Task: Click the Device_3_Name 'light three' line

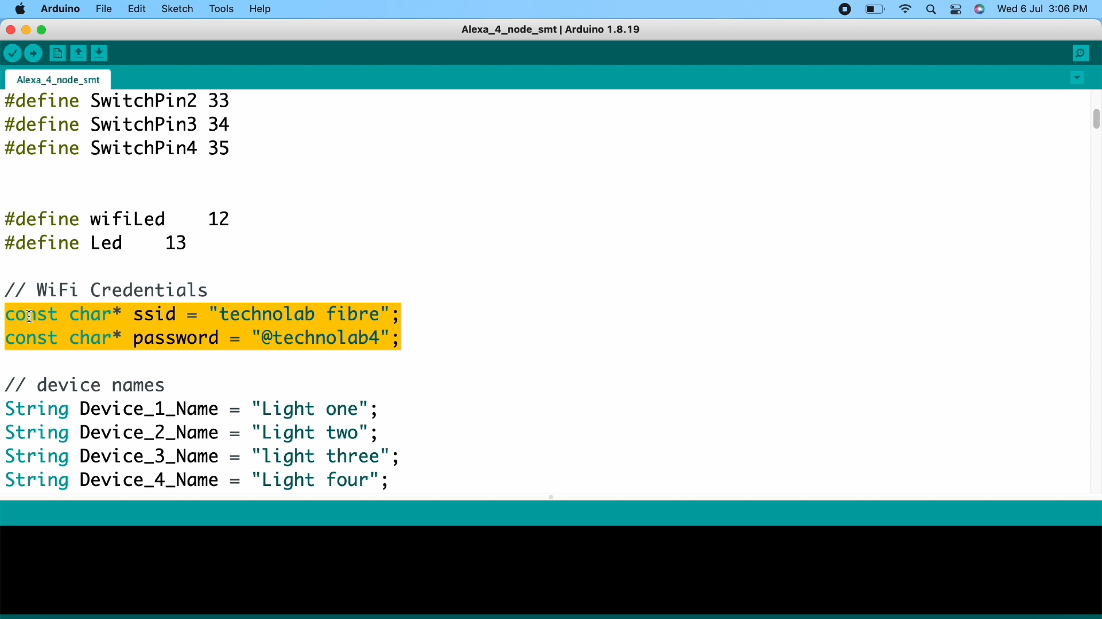Action: 202,458
